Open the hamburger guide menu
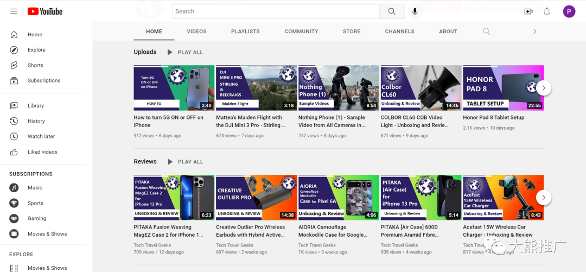 pyautogui.click(x=14, y=11)
